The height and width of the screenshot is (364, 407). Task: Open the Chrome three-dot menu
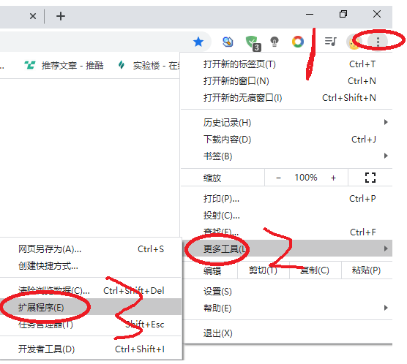click(x=378, y=42)
